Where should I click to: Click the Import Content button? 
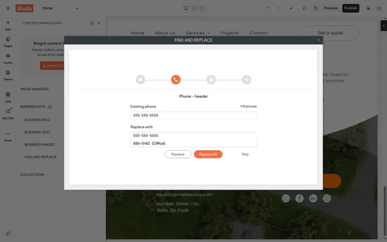coord(52,65)
